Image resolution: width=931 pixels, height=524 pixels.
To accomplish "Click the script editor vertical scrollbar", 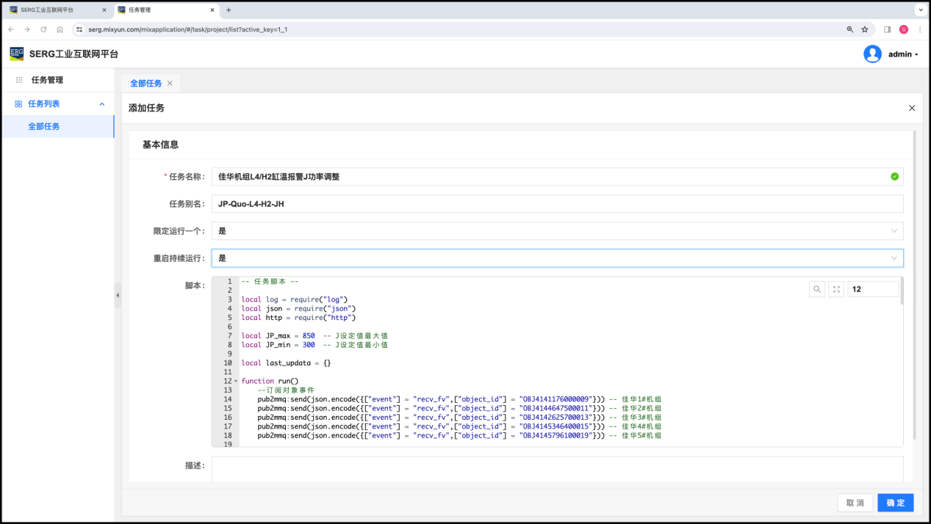I will 902,291.
